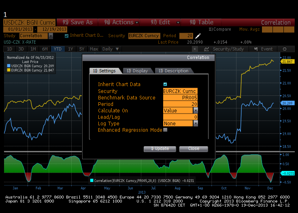The image size is (298, 213).
Task: Toggle Inherit Chart D... checkbox in toolbar
Action: (x=66, y=36)
